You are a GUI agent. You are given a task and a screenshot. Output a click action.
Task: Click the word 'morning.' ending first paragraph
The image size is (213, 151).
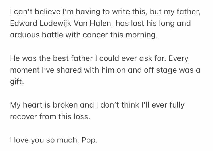pos(141,35)
